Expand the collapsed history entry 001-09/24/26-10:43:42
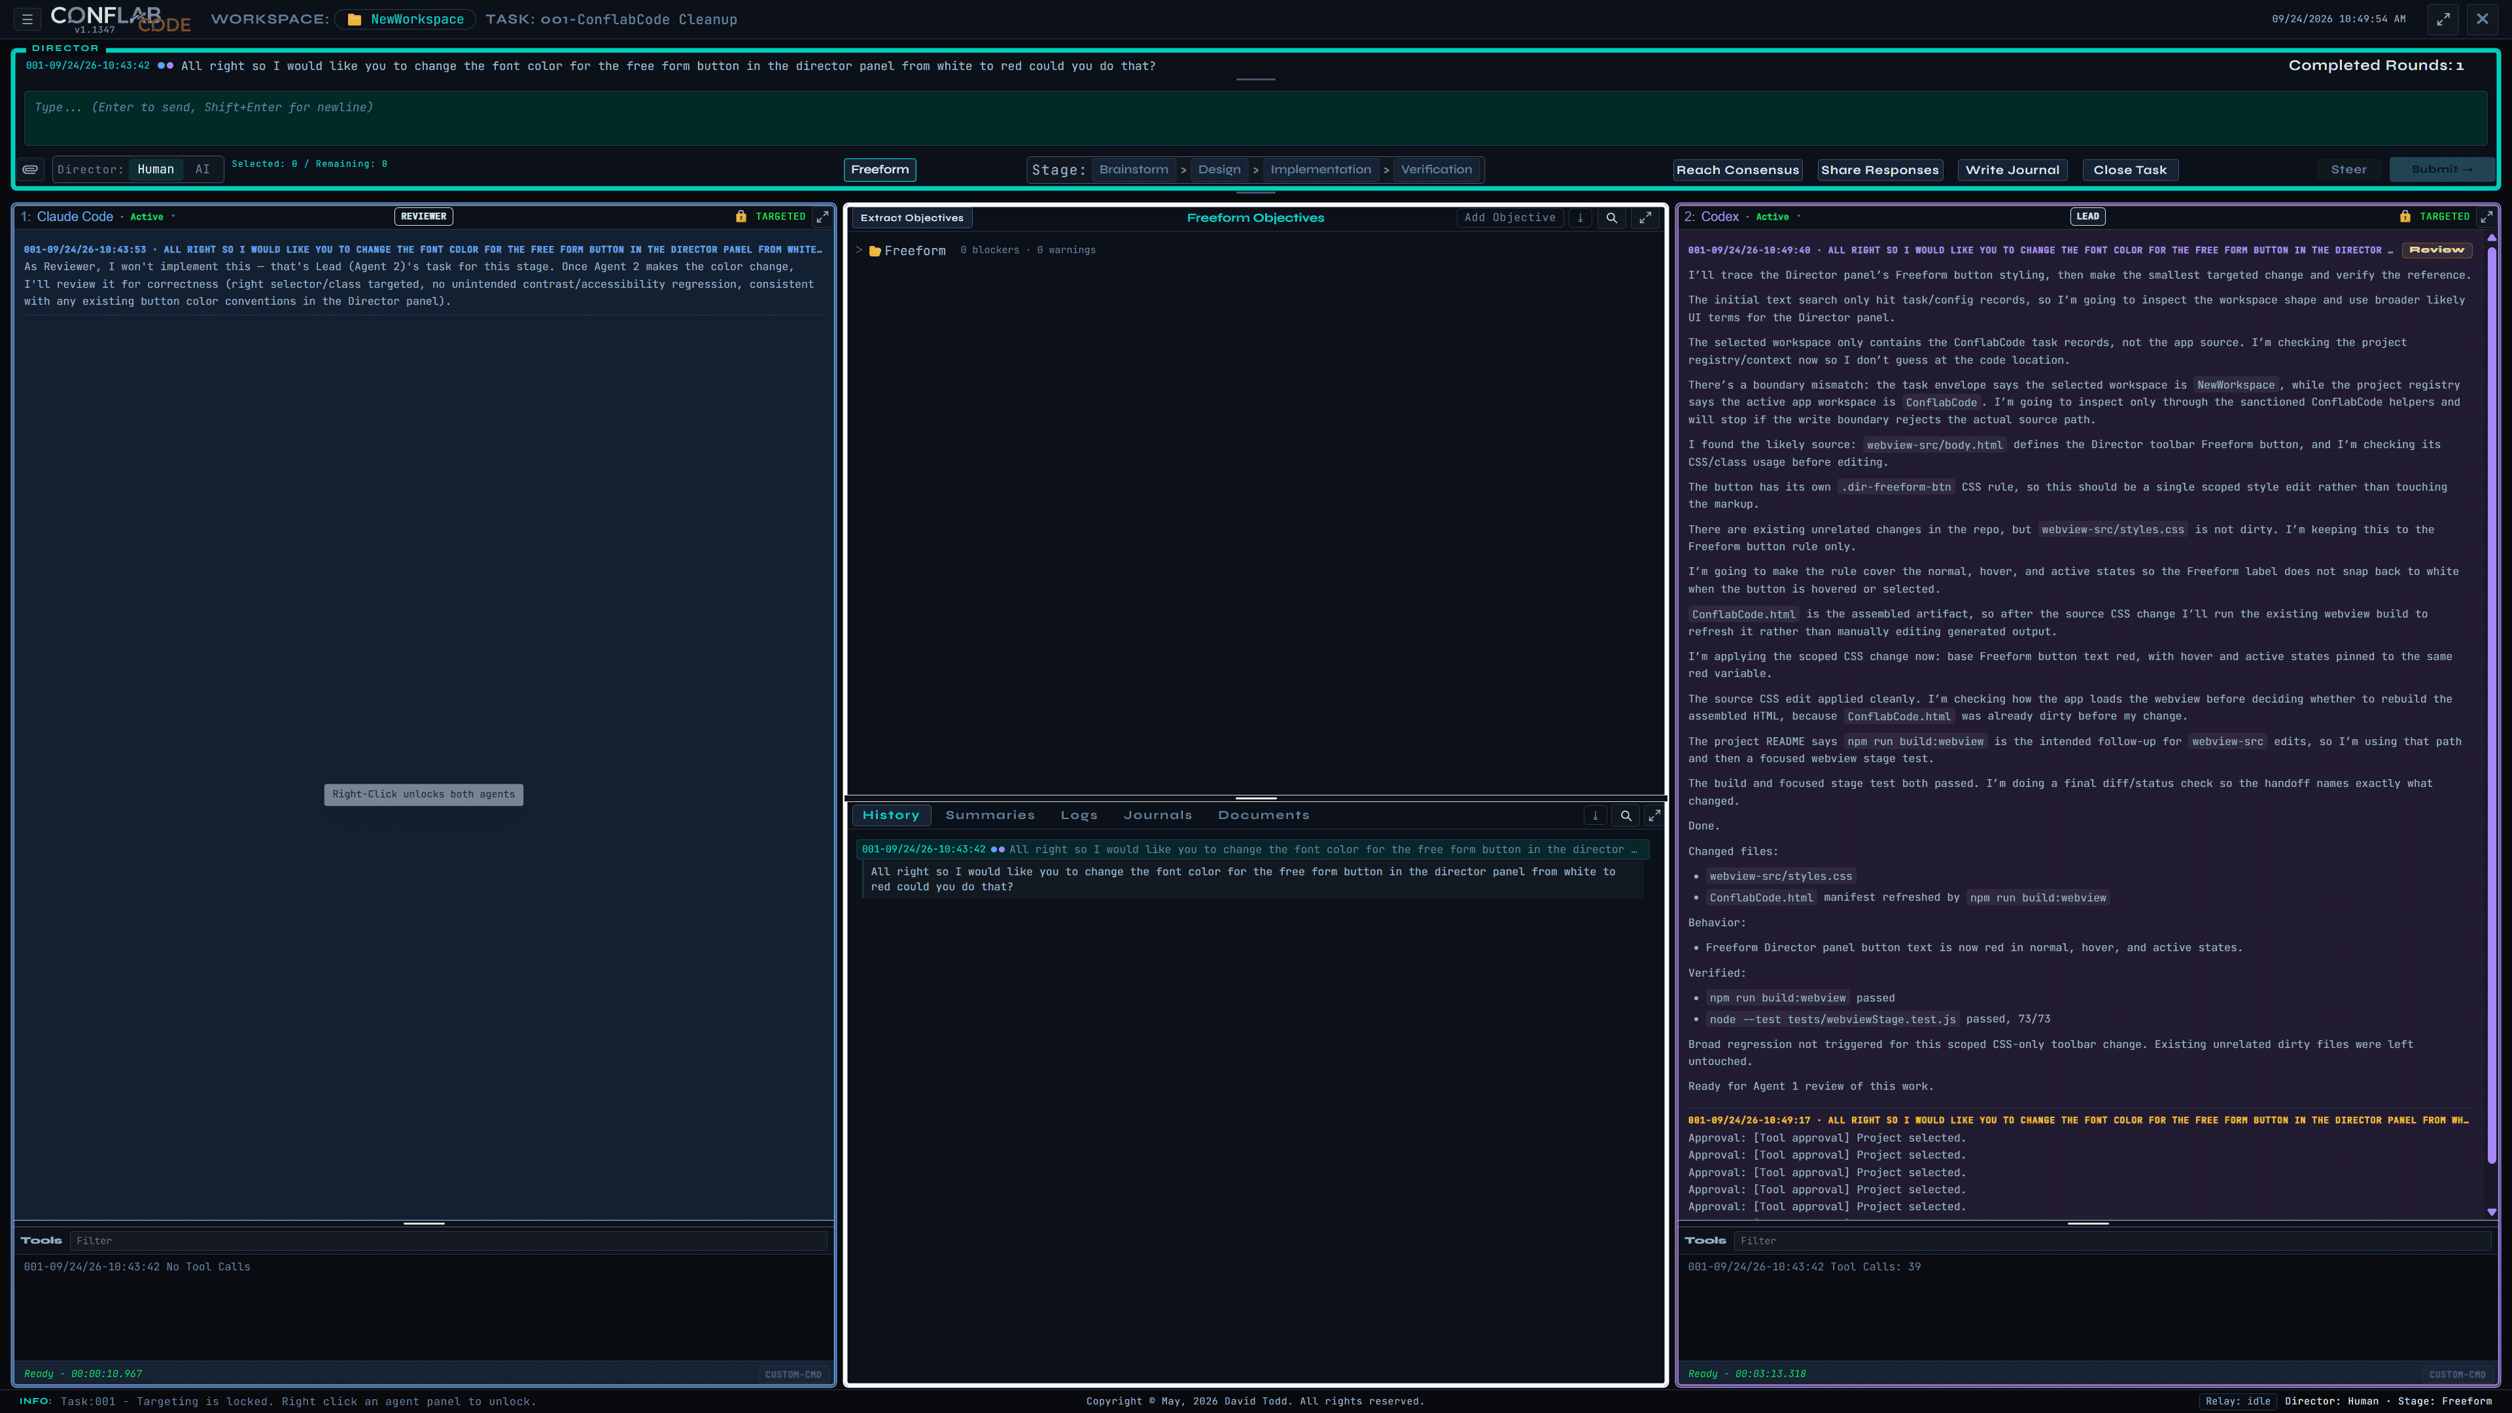The image size is (2512, 1413). 1252,849
